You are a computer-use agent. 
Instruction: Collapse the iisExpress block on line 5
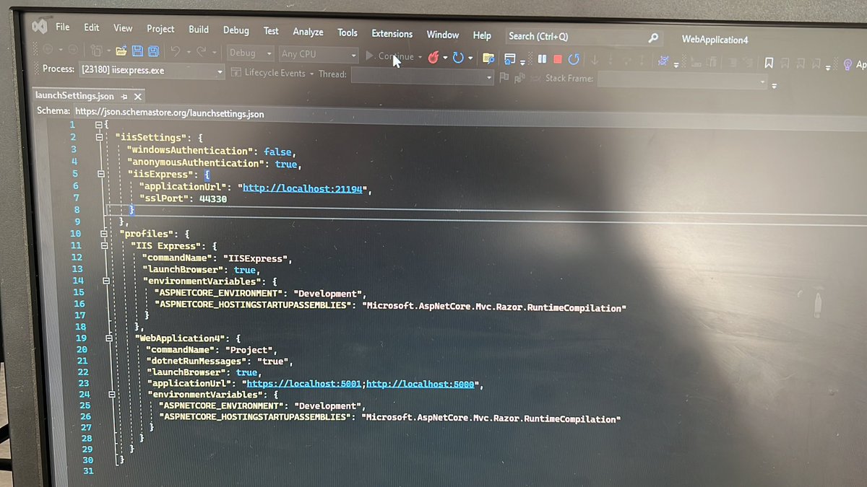pyautogui.click(x=101, y=174)
